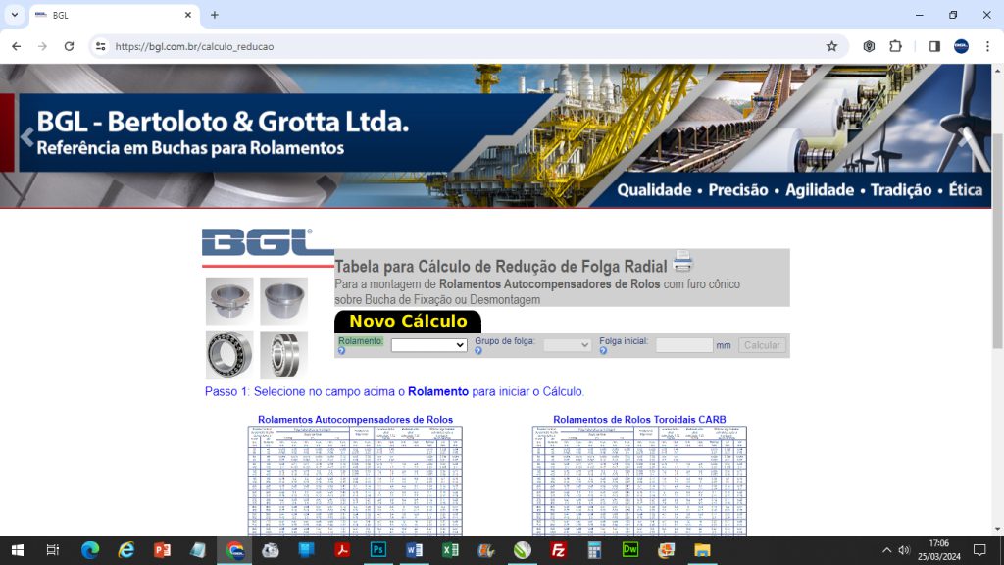
Task: Launch Microsoft Edge from taskbar
Action: tap(90, 550)
